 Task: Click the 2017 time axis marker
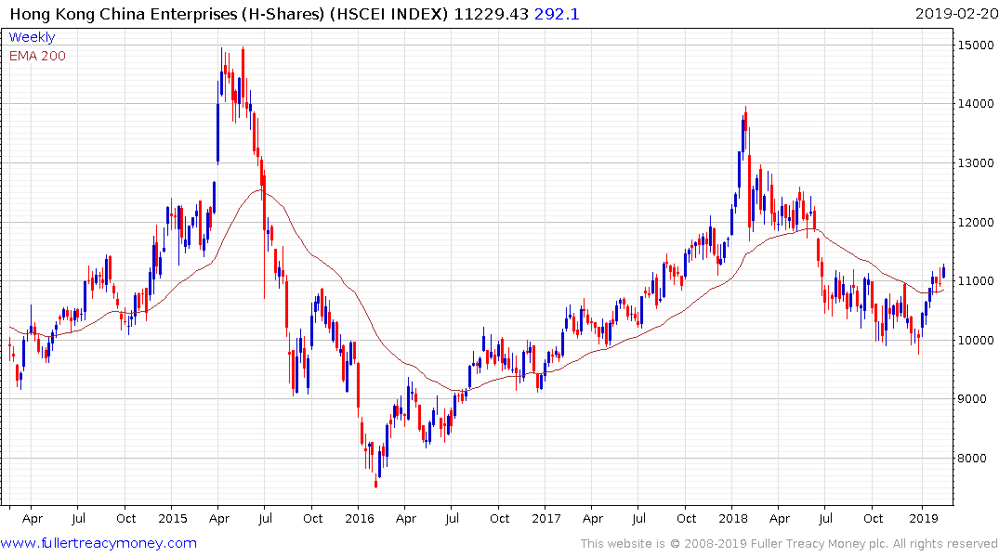point(546,518)
